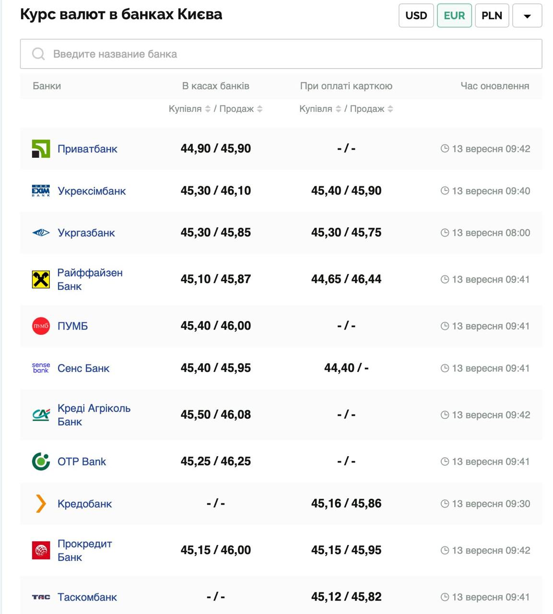Click the ProCredit Bank red logo
This screenshot has height=614, width=553.
click(x=41, y=550)
